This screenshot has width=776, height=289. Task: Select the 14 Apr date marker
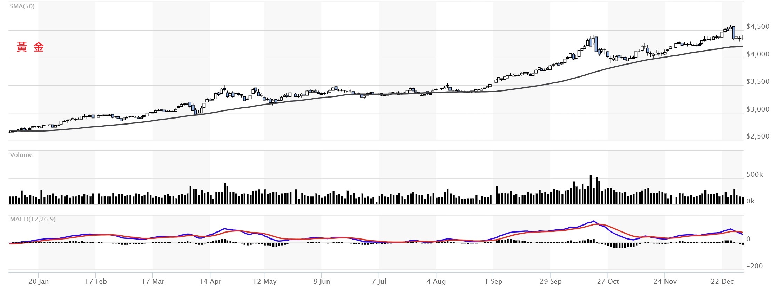click(210, 281)
